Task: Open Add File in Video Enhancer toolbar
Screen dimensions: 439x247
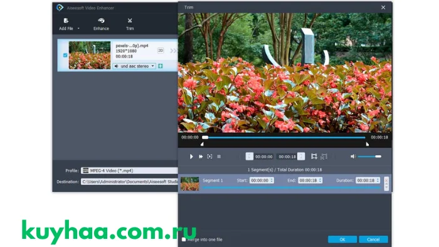Action: click(66, 24)
